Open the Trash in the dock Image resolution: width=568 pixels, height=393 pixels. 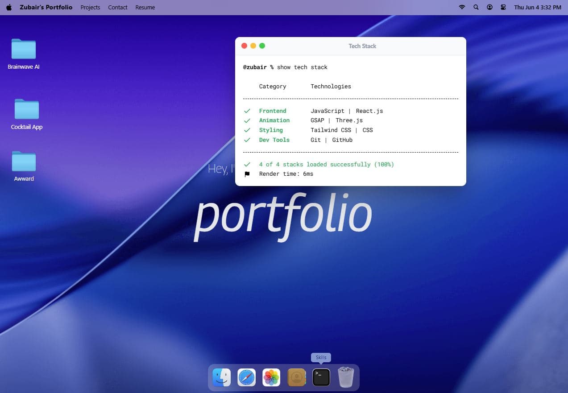point(346,377)
